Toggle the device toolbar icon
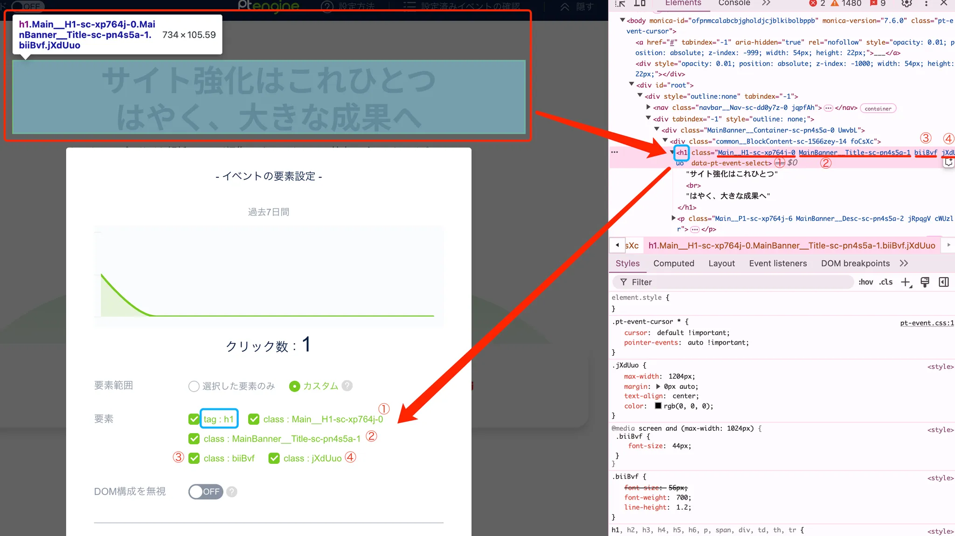955x536 pixels. tap(640, 3)
